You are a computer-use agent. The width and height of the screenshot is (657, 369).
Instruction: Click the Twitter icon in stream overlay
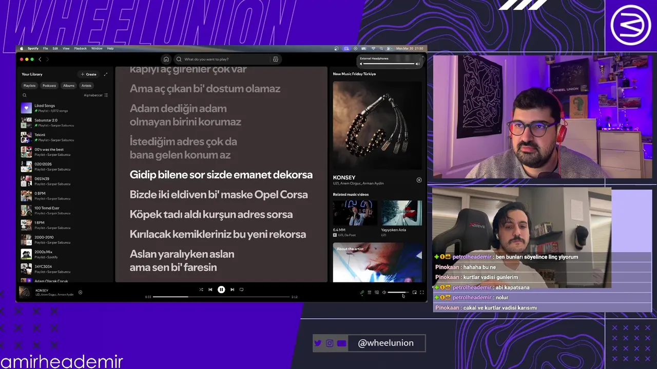(318, 343)
